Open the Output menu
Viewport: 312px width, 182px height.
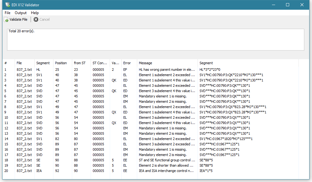coord(21,13)
